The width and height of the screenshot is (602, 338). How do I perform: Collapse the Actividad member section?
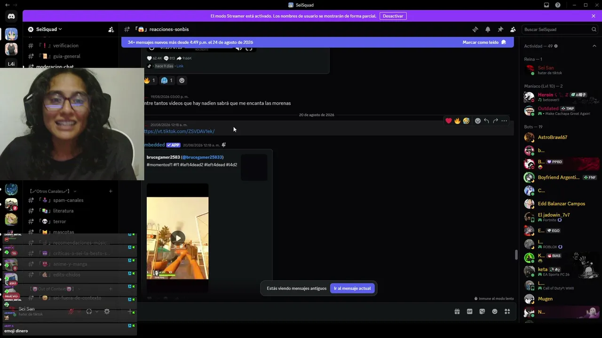point(594,46)
